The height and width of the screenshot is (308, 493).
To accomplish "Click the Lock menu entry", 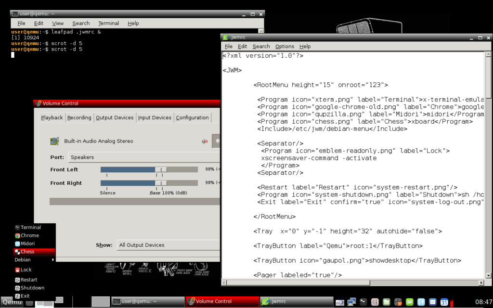I will [26, 270].
